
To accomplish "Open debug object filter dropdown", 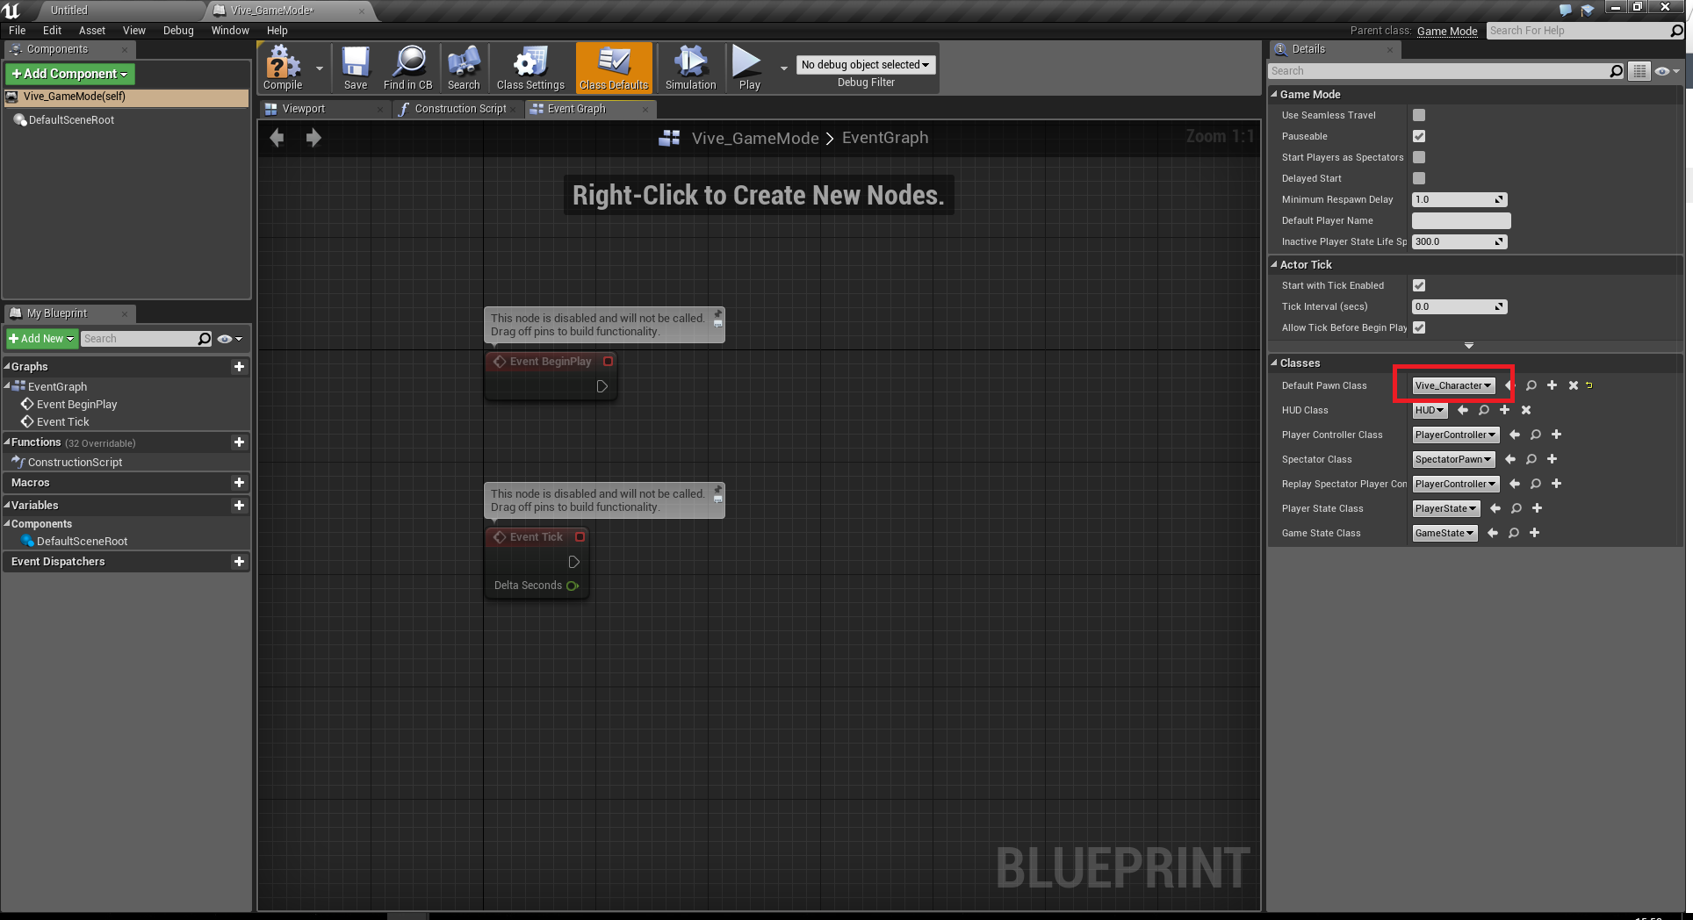I will (x=866, y=65).
